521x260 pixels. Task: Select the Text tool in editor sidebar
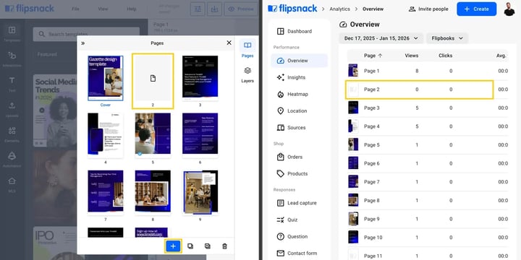click(12, 84)
